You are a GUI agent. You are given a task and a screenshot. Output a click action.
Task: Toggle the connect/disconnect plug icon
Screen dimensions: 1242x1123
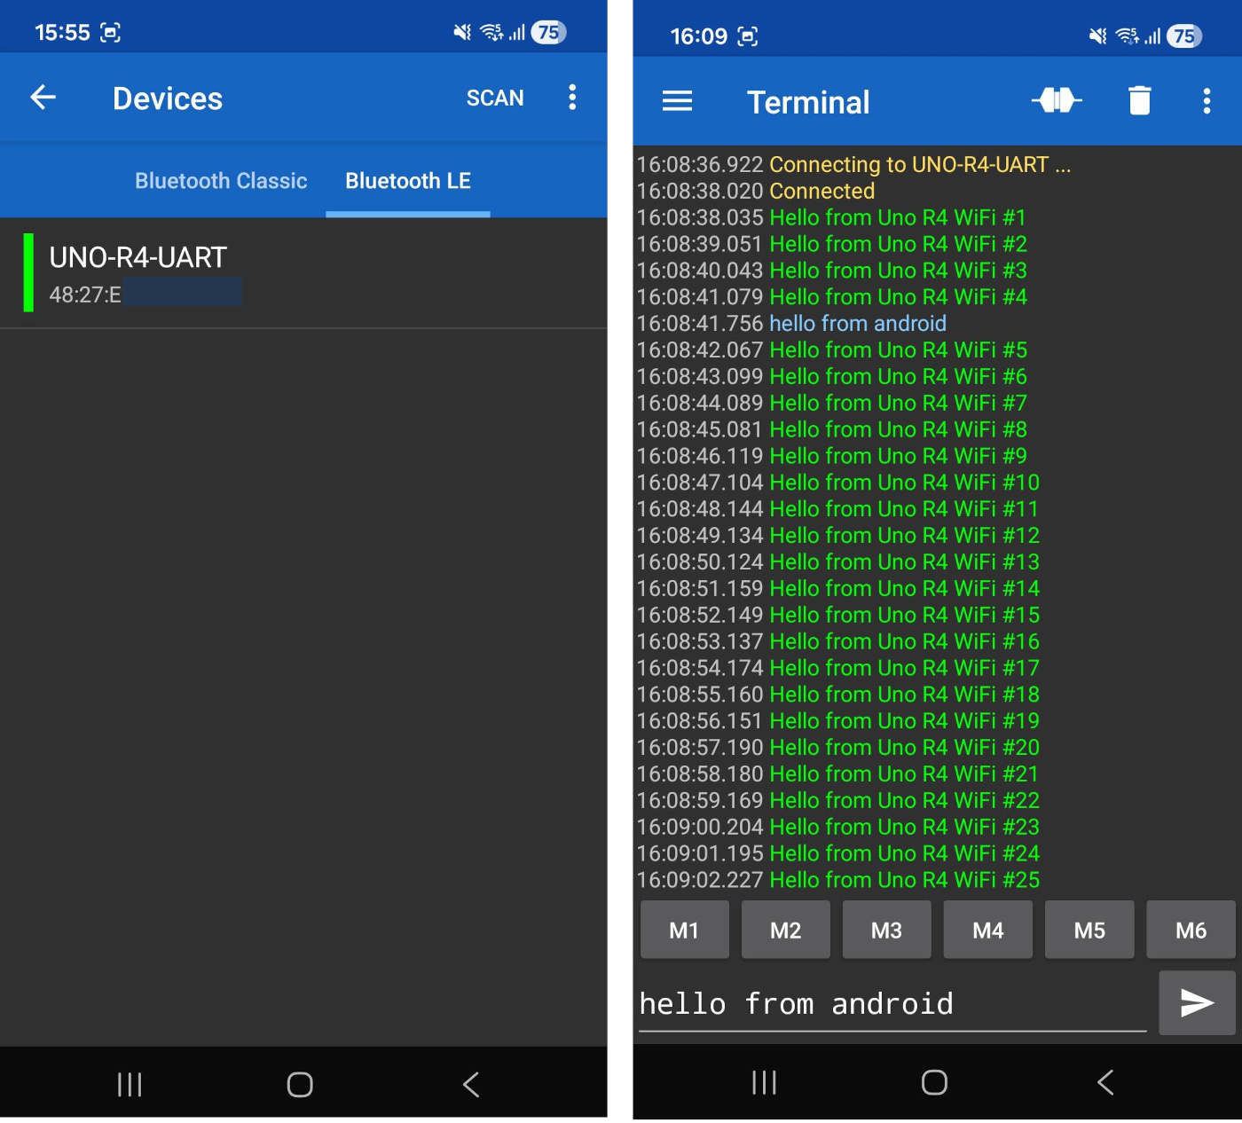(x=1056, y=101)
